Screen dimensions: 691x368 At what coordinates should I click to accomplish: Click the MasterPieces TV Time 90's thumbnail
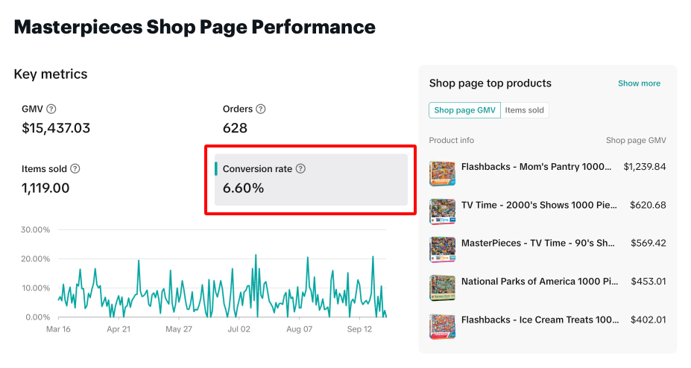pyautogui.click(x=442, y=250)
